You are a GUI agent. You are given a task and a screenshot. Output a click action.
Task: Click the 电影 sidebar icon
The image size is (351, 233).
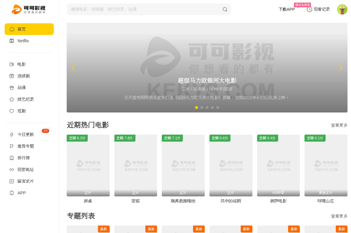(12, 64)
